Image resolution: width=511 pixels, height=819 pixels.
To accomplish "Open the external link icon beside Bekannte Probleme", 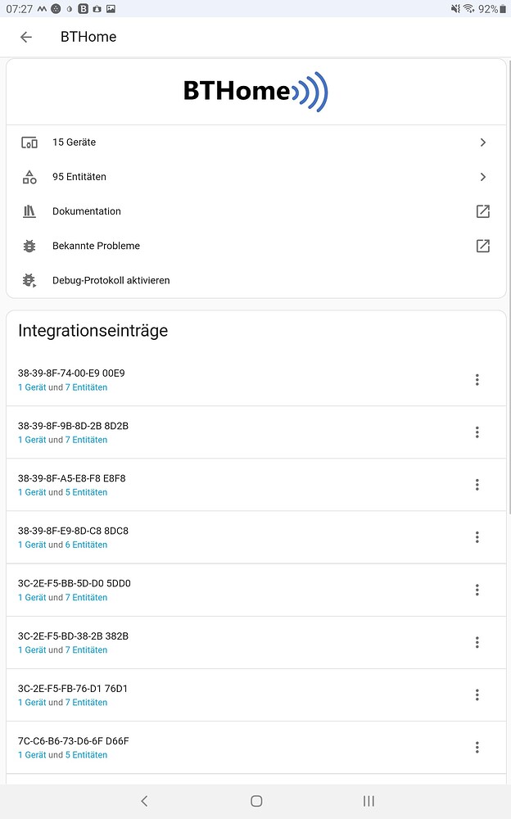I will click(483, 245).
